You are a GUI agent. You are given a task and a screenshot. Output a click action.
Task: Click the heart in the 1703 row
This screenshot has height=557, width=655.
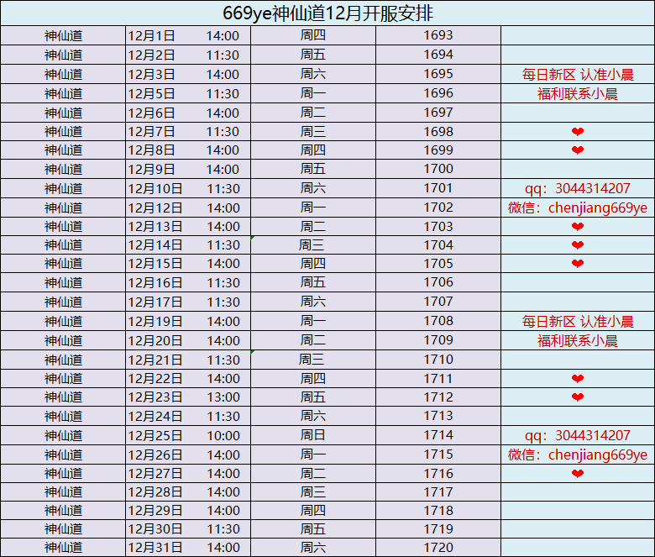pyautogui.click(x=577, y=227)
